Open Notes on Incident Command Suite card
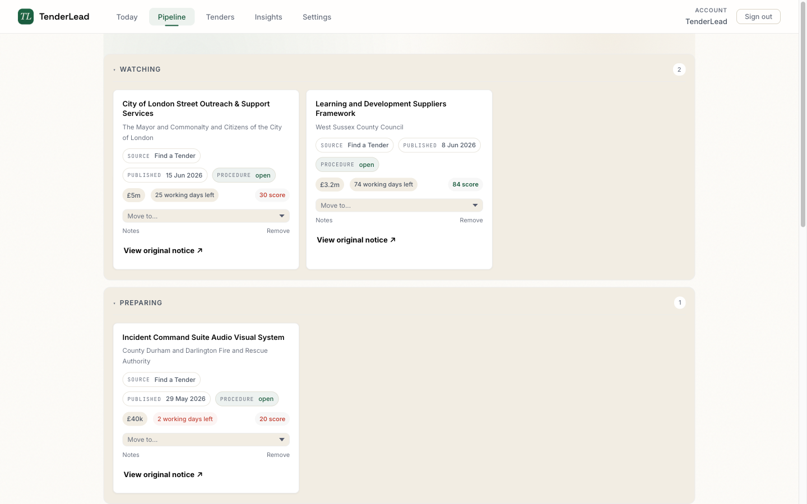Image resolution: width=807 pixels, height=504 pixels. 131,455
